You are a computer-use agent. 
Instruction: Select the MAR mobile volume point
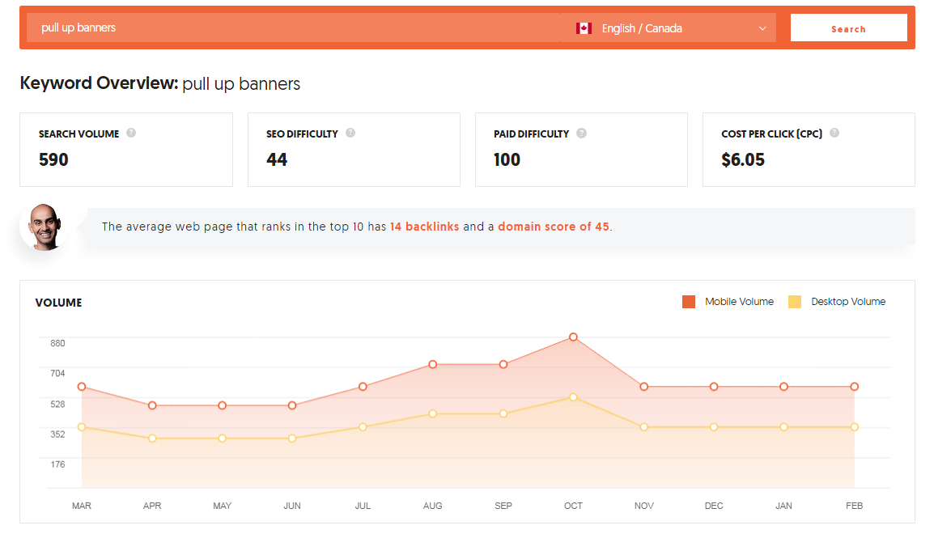pos(82,387)
